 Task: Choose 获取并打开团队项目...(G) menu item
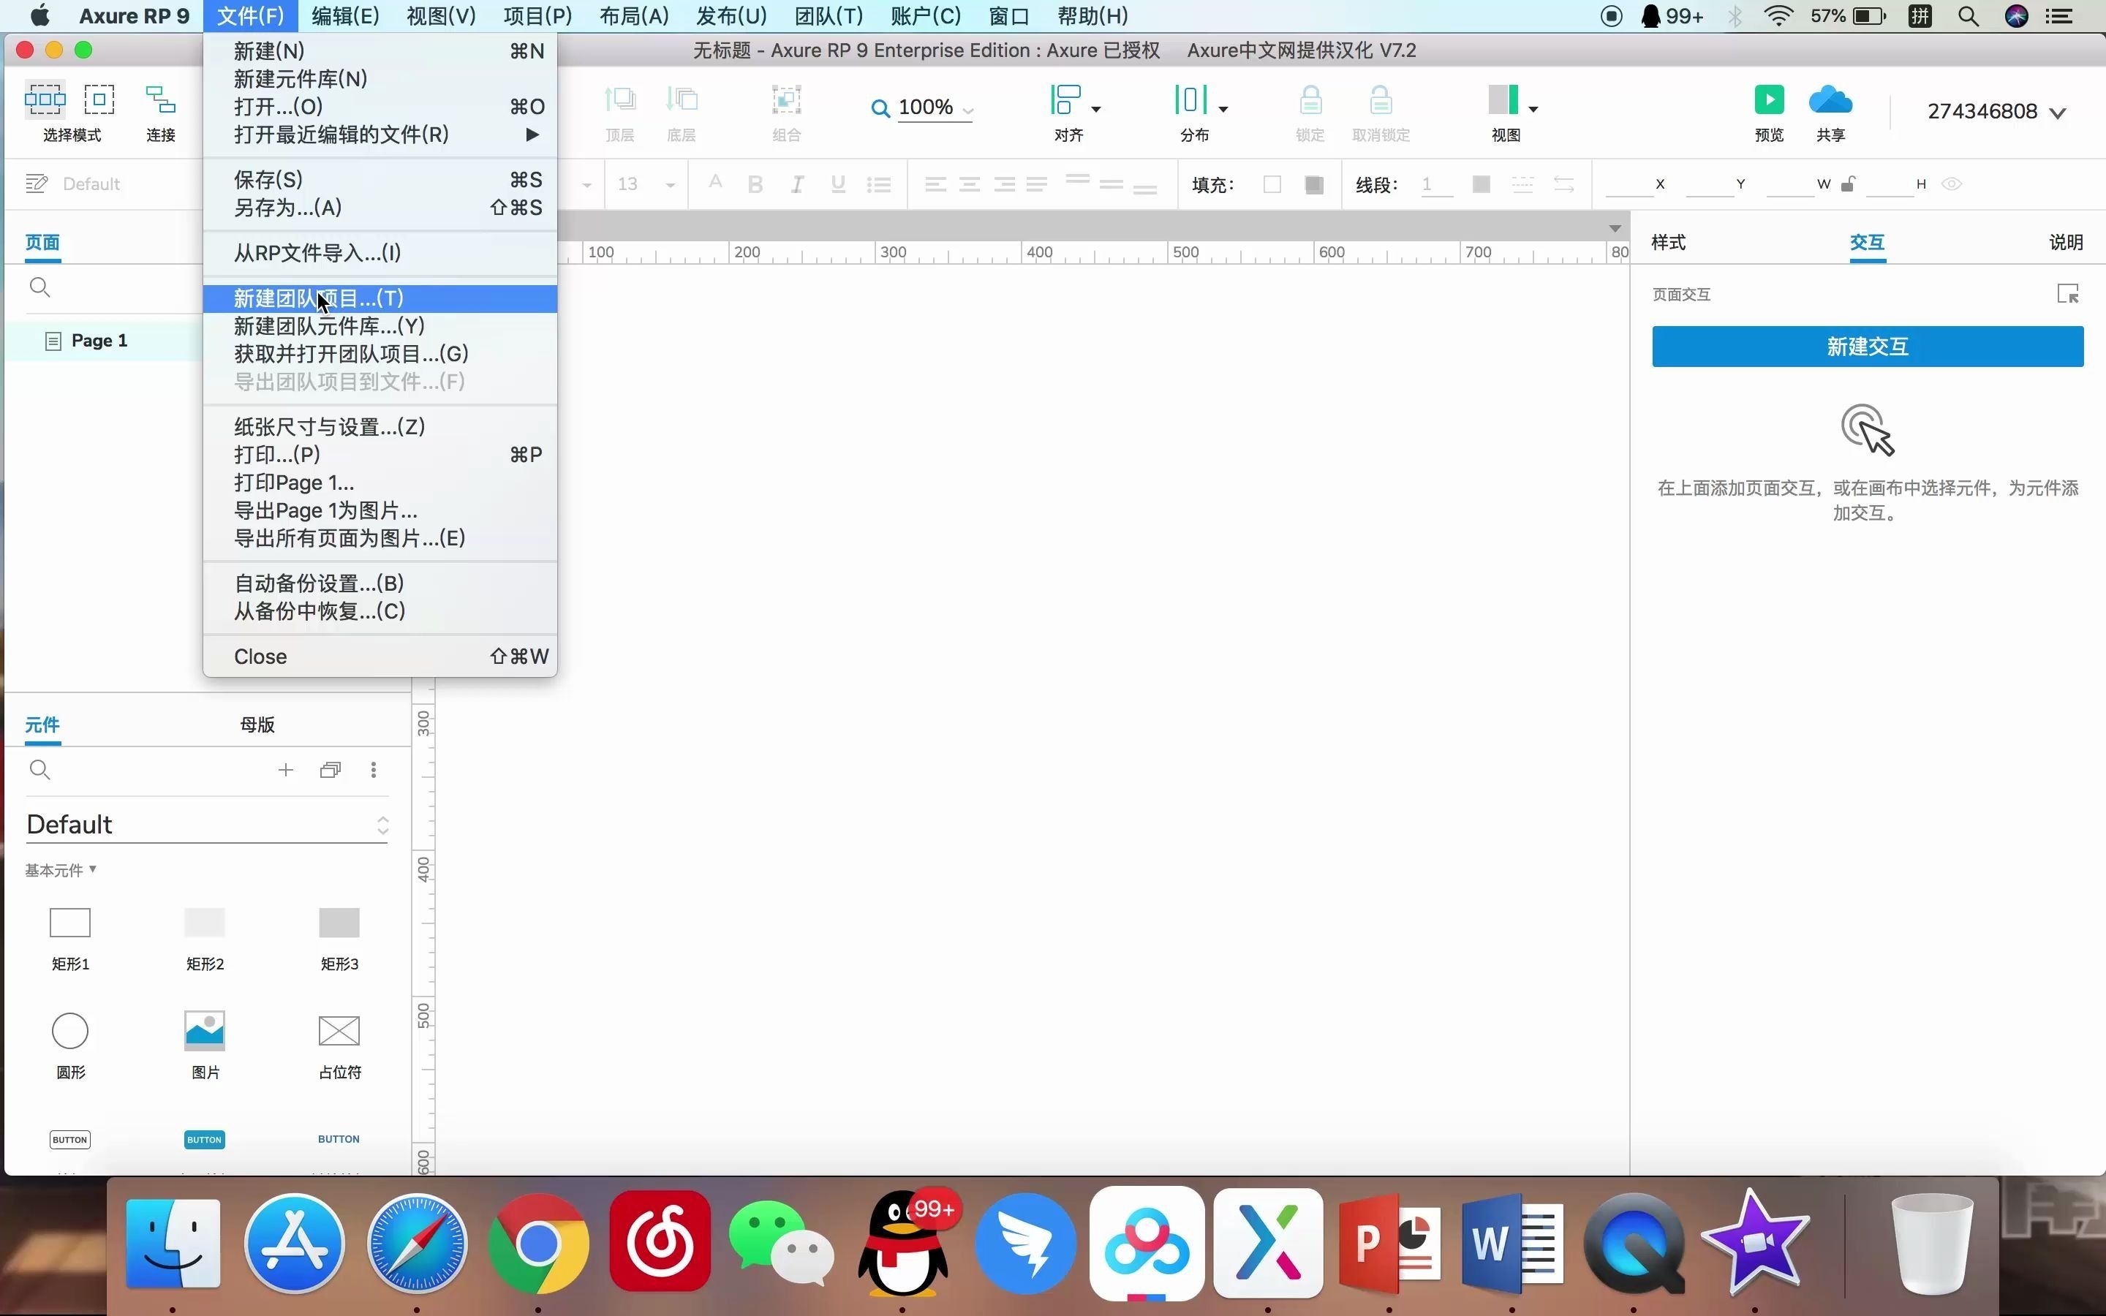[x=380, y=353]
